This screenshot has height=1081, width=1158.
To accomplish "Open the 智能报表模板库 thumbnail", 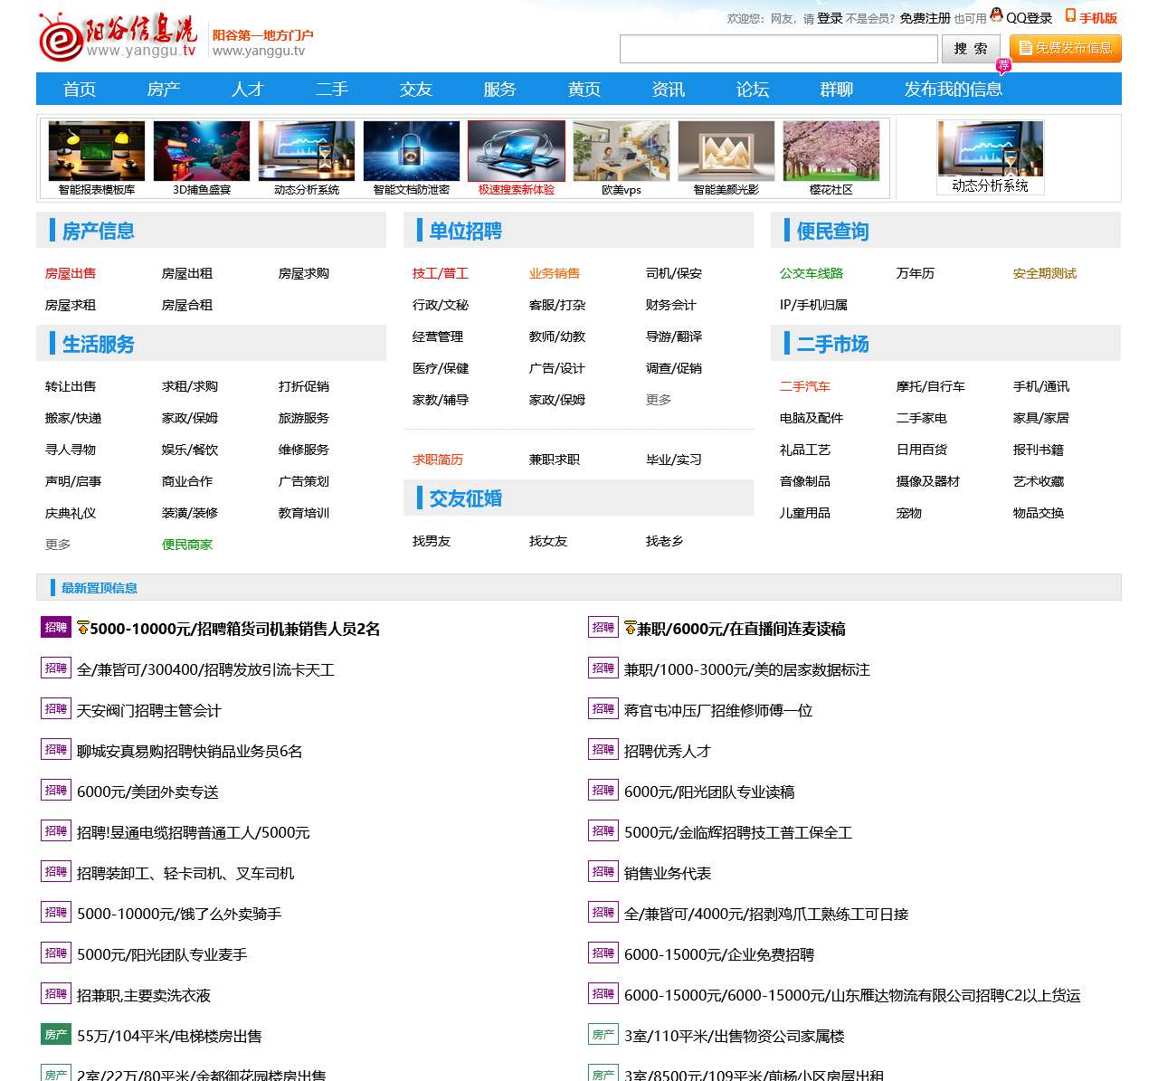I will [x=97, y=152].
